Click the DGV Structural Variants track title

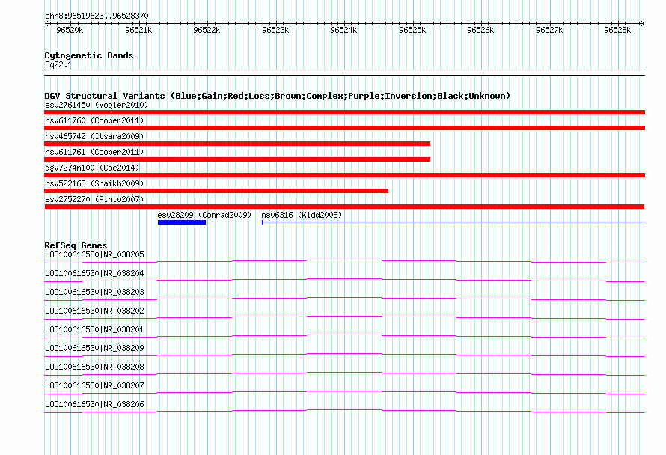[x=278, y=96]
